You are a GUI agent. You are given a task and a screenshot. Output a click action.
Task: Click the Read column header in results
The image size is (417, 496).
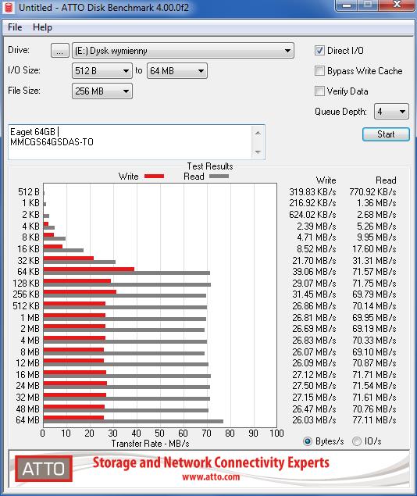tap(386, 180)
